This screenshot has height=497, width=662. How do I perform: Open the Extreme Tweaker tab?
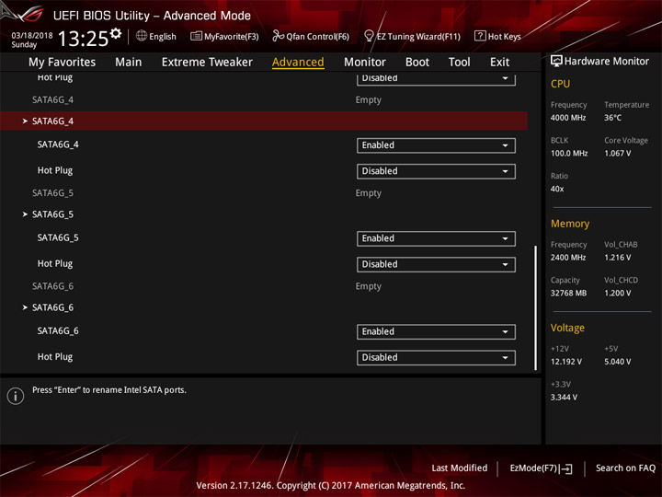[207, 63]
